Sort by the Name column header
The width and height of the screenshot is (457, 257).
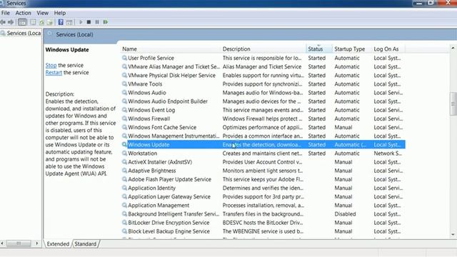170,49
